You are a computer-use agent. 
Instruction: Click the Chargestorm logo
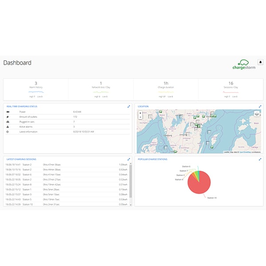(x=244, y=65)
